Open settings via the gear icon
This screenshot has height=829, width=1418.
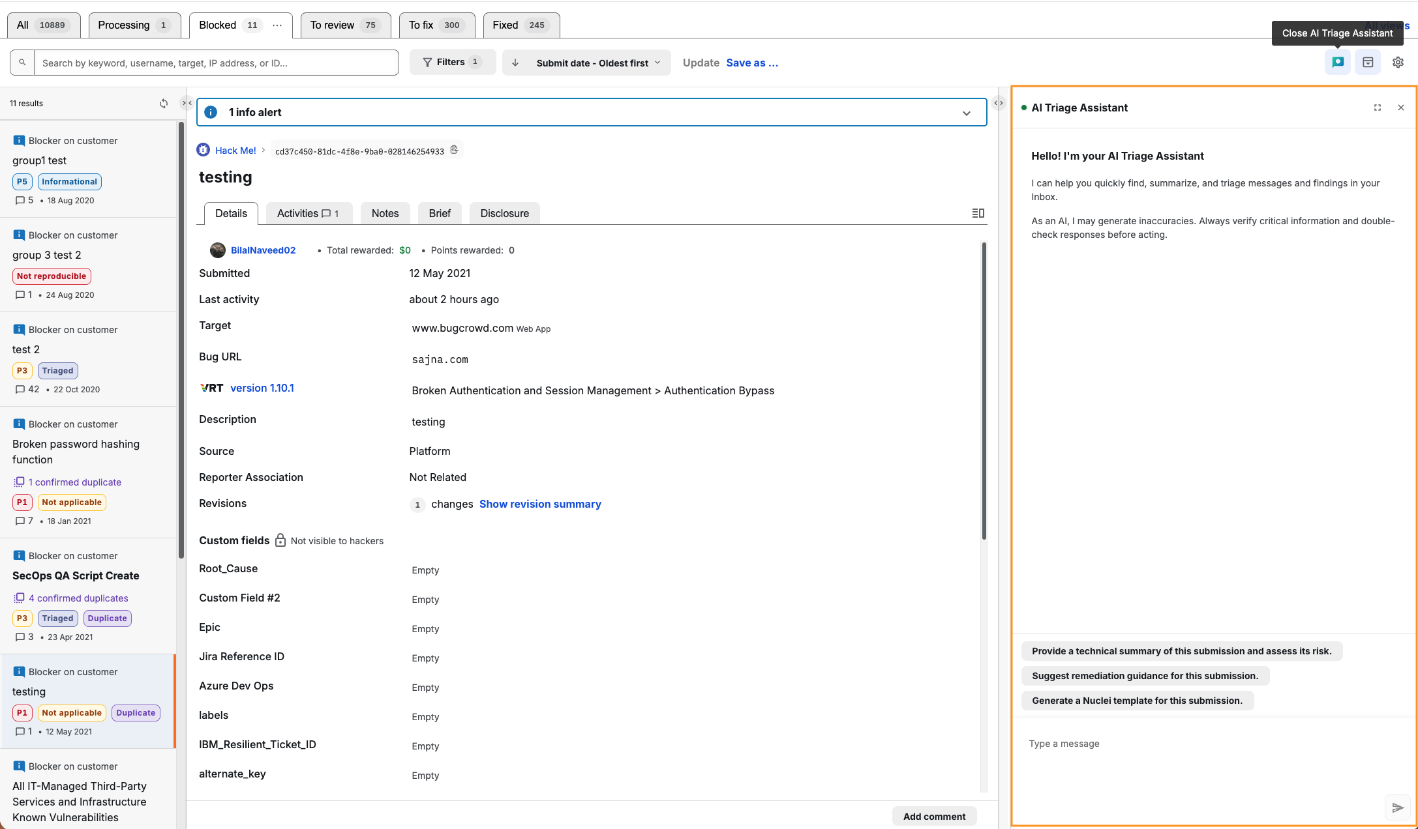[x=1398, y=62]
